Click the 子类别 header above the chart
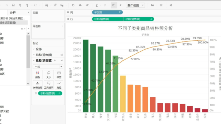This screenshot has width=221, height=124. 146,35
